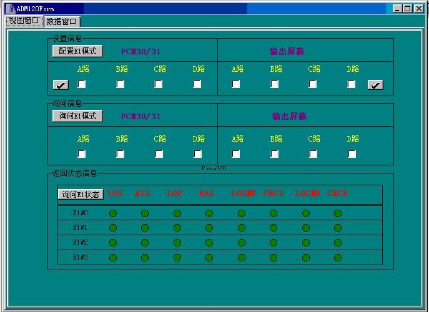
Task: Click the ADM120Form title bar icon
Action: pyautogui.click(x=11, y=9)
